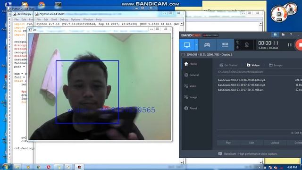Click the Edit button in Bandicam
The width and height of the screenshot is (302, 170).
[x=252, y=143]
